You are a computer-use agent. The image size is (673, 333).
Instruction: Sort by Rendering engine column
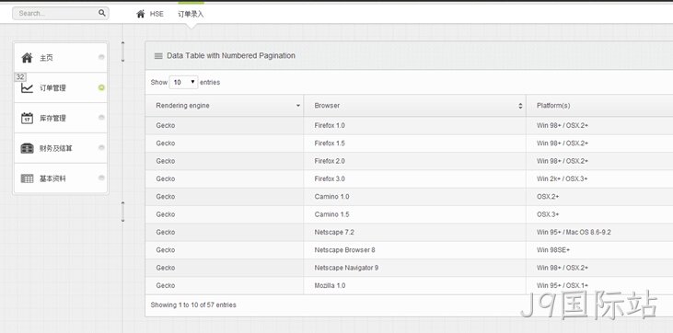pyautogui.click(x=224, y=106)
